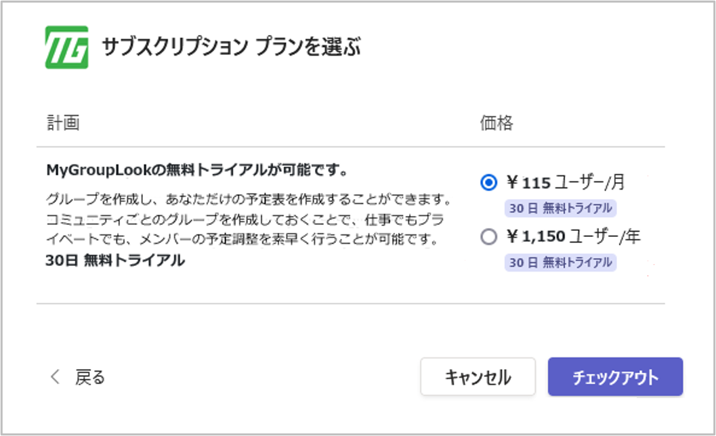Click the ¥1,150 ユーザー/年 price label
This screenshot has width=716, height=436.
[x=573, y=237]
